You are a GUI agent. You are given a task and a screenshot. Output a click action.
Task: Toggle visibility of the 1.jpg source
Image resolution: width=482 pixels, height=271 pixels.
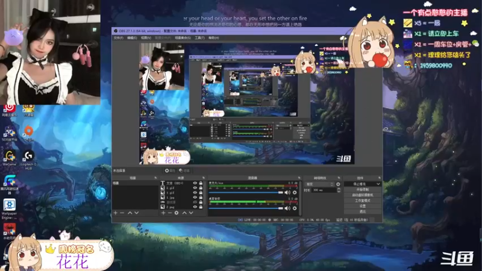(195, 198)
